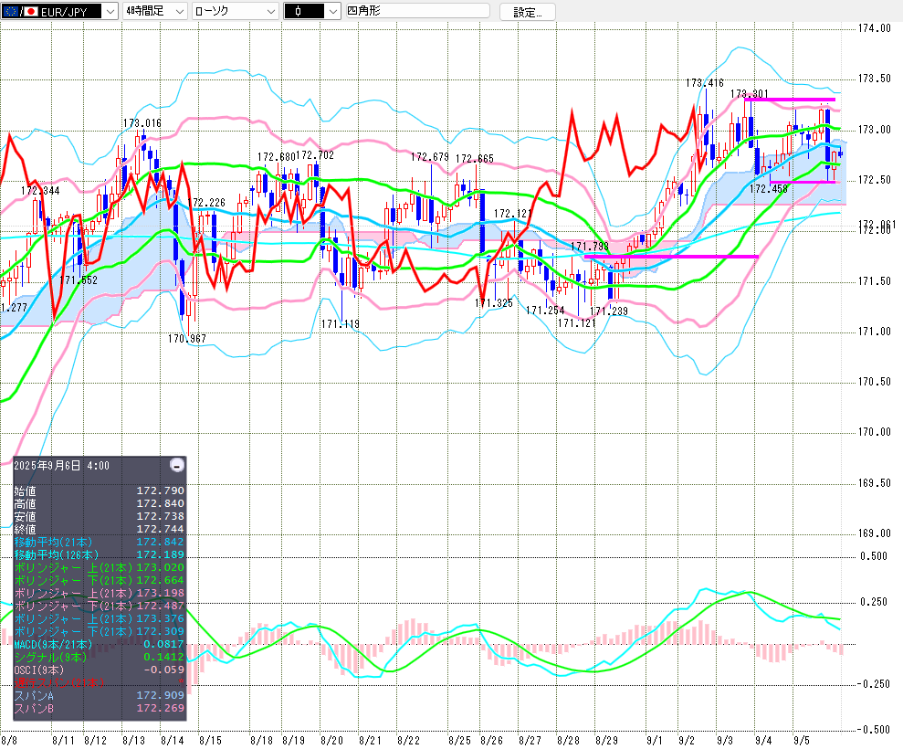903x749 pixels.
Task: Click the 四角形 shape field
Action: 417,11
